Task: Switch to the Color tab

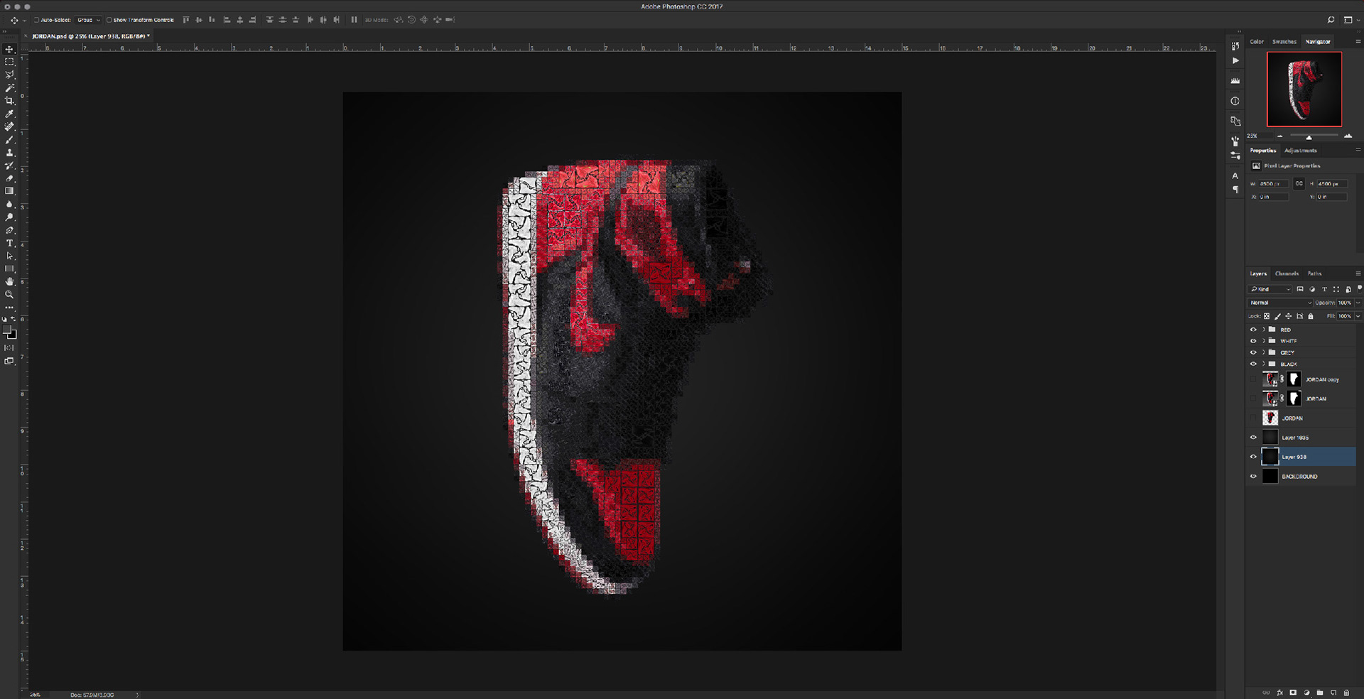Action: (1257, 42)
